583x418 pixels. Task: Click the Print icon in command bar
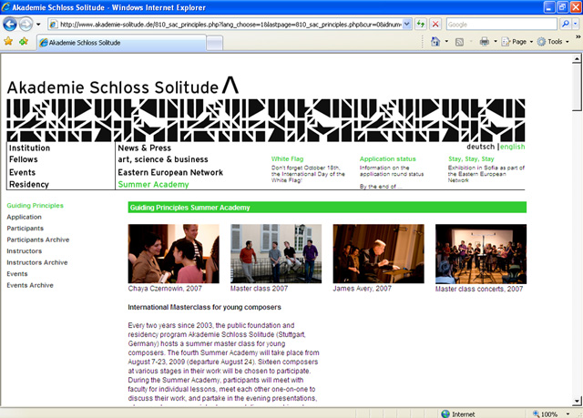click(485, 42)
